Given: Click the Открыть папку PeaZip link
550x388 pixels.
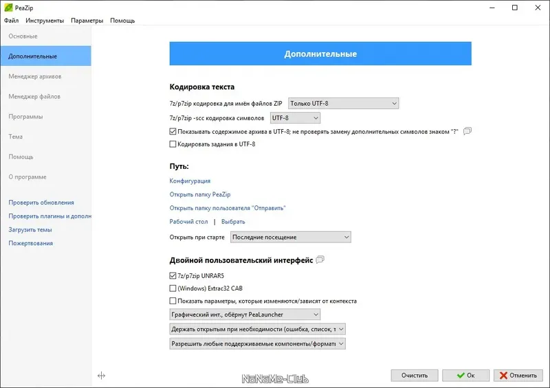Looking at the screenshot, I should (200, 194).
